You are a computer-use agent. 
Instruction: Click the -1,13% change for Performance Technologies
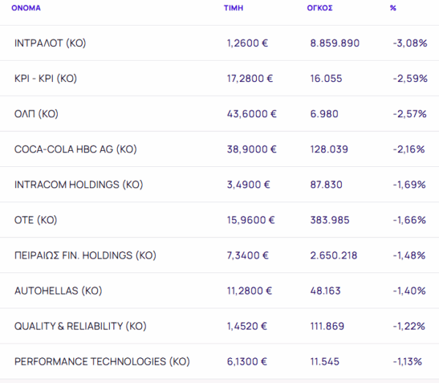click(x=409, y=362)
